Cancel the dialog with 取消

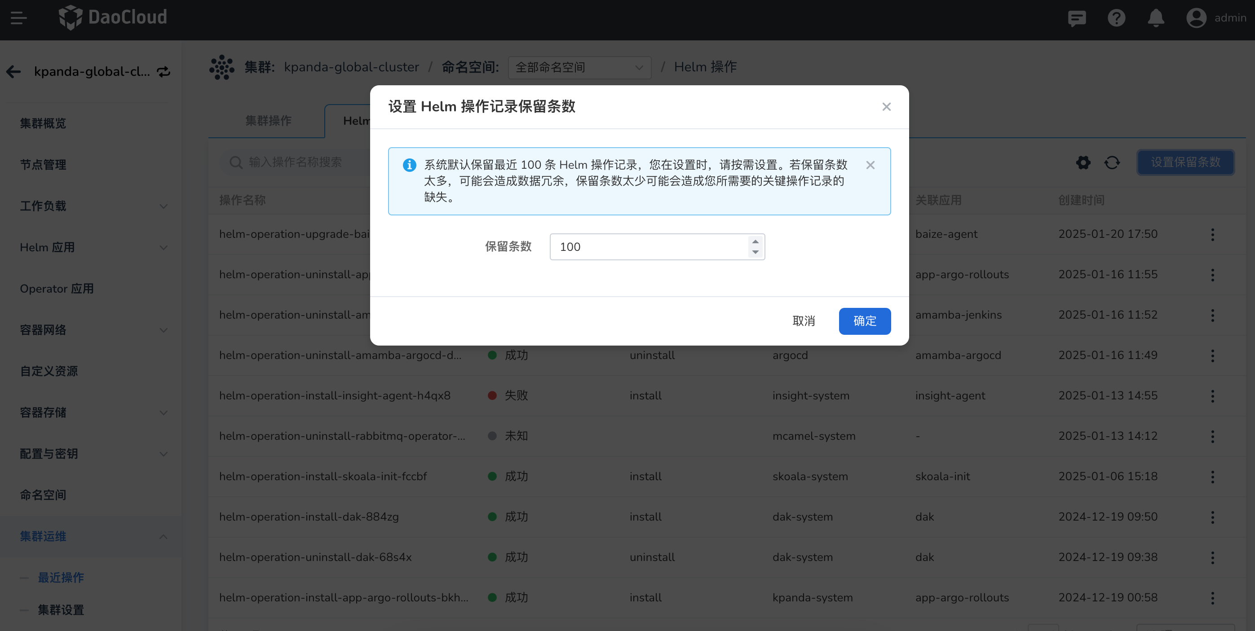coord(804,321)
